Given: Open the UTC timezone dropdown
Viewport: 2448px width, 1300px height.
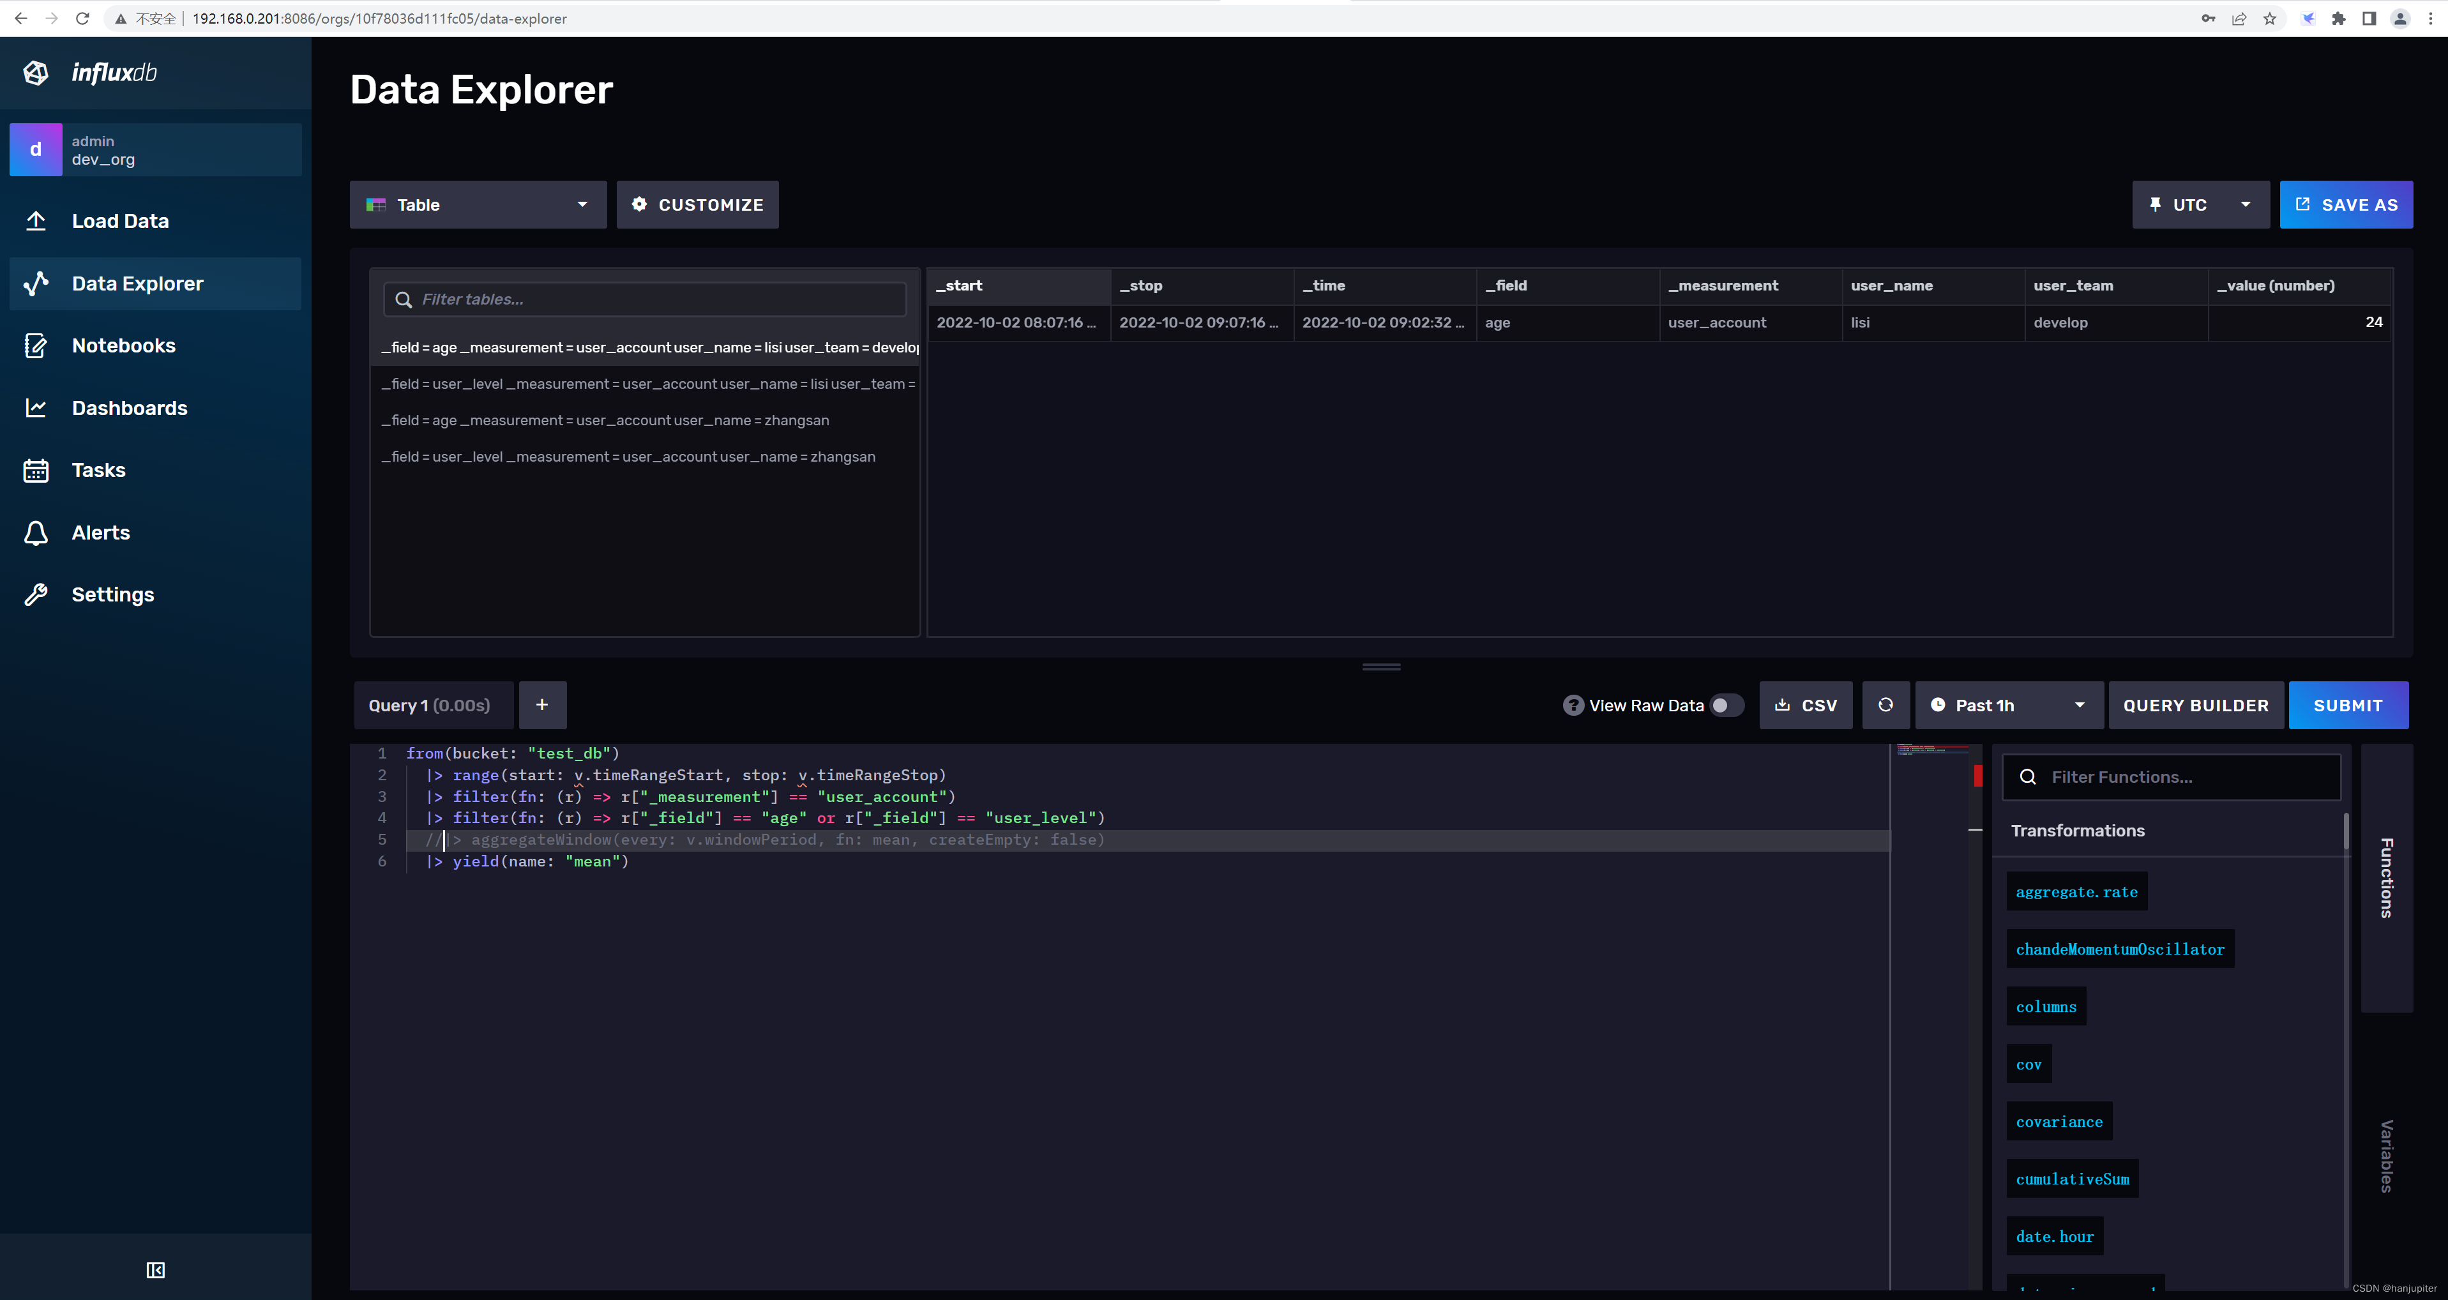Looking at the screenshot, I should tap(2200, 204).
